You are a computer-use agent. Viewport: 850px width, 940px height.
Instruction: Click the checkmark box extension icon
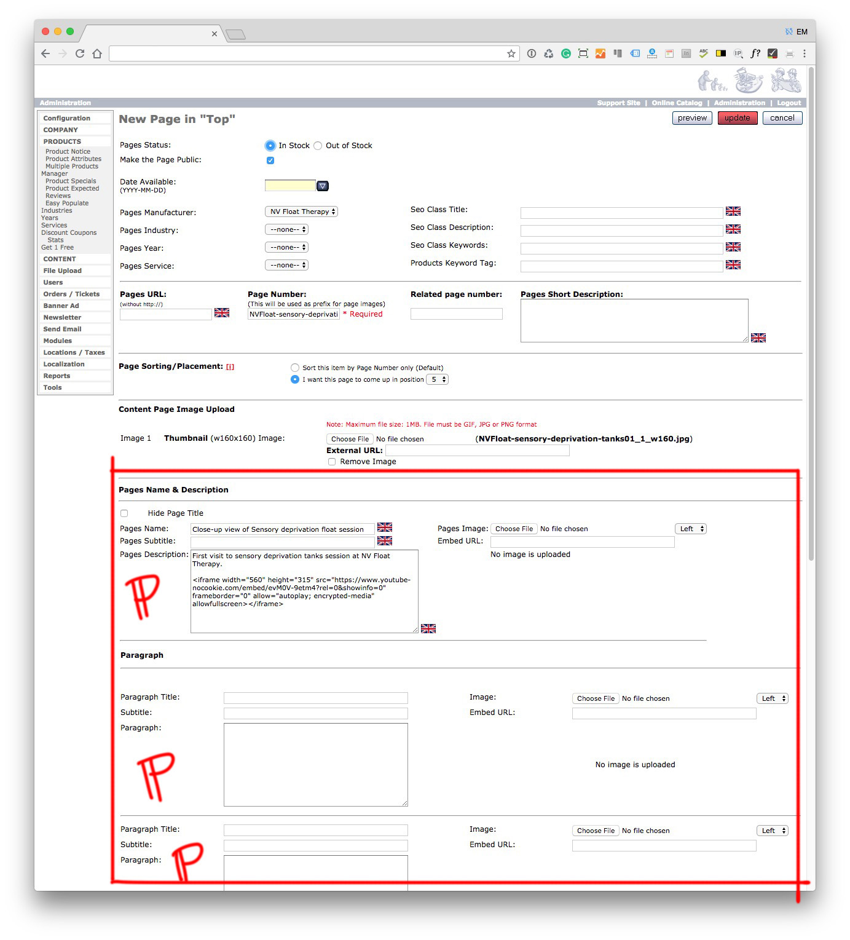point(773,53)
